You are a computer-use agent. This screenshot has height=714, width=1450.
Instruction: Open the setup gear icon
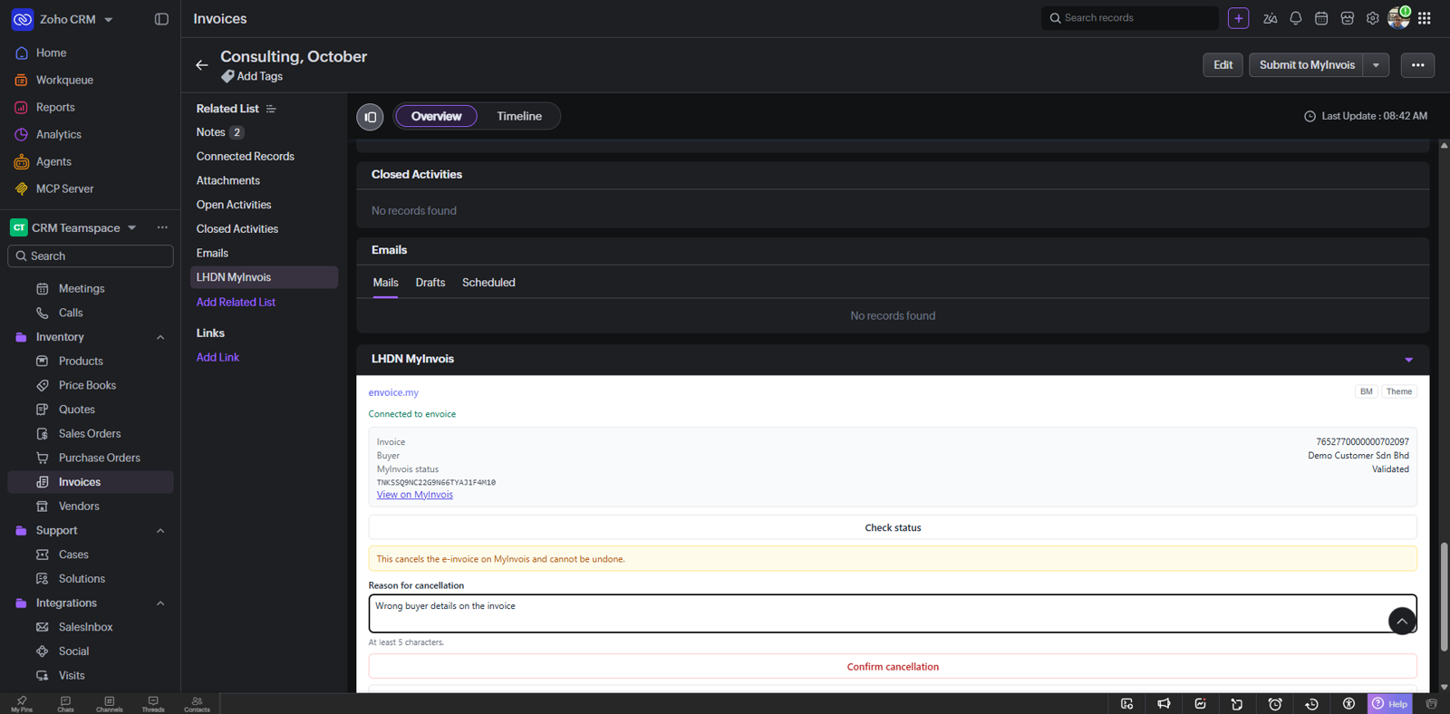1373,18
